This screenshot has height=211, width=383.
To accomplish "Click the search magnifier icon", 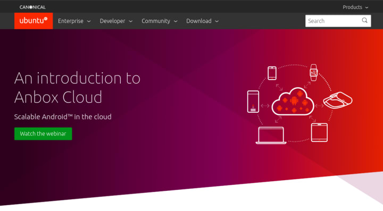I will pos(364,21).
